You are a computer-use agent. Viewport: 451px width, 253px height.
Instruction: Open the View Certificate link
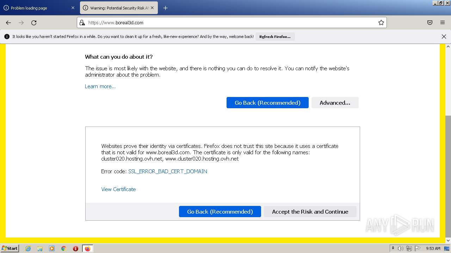tap(118, 189)
